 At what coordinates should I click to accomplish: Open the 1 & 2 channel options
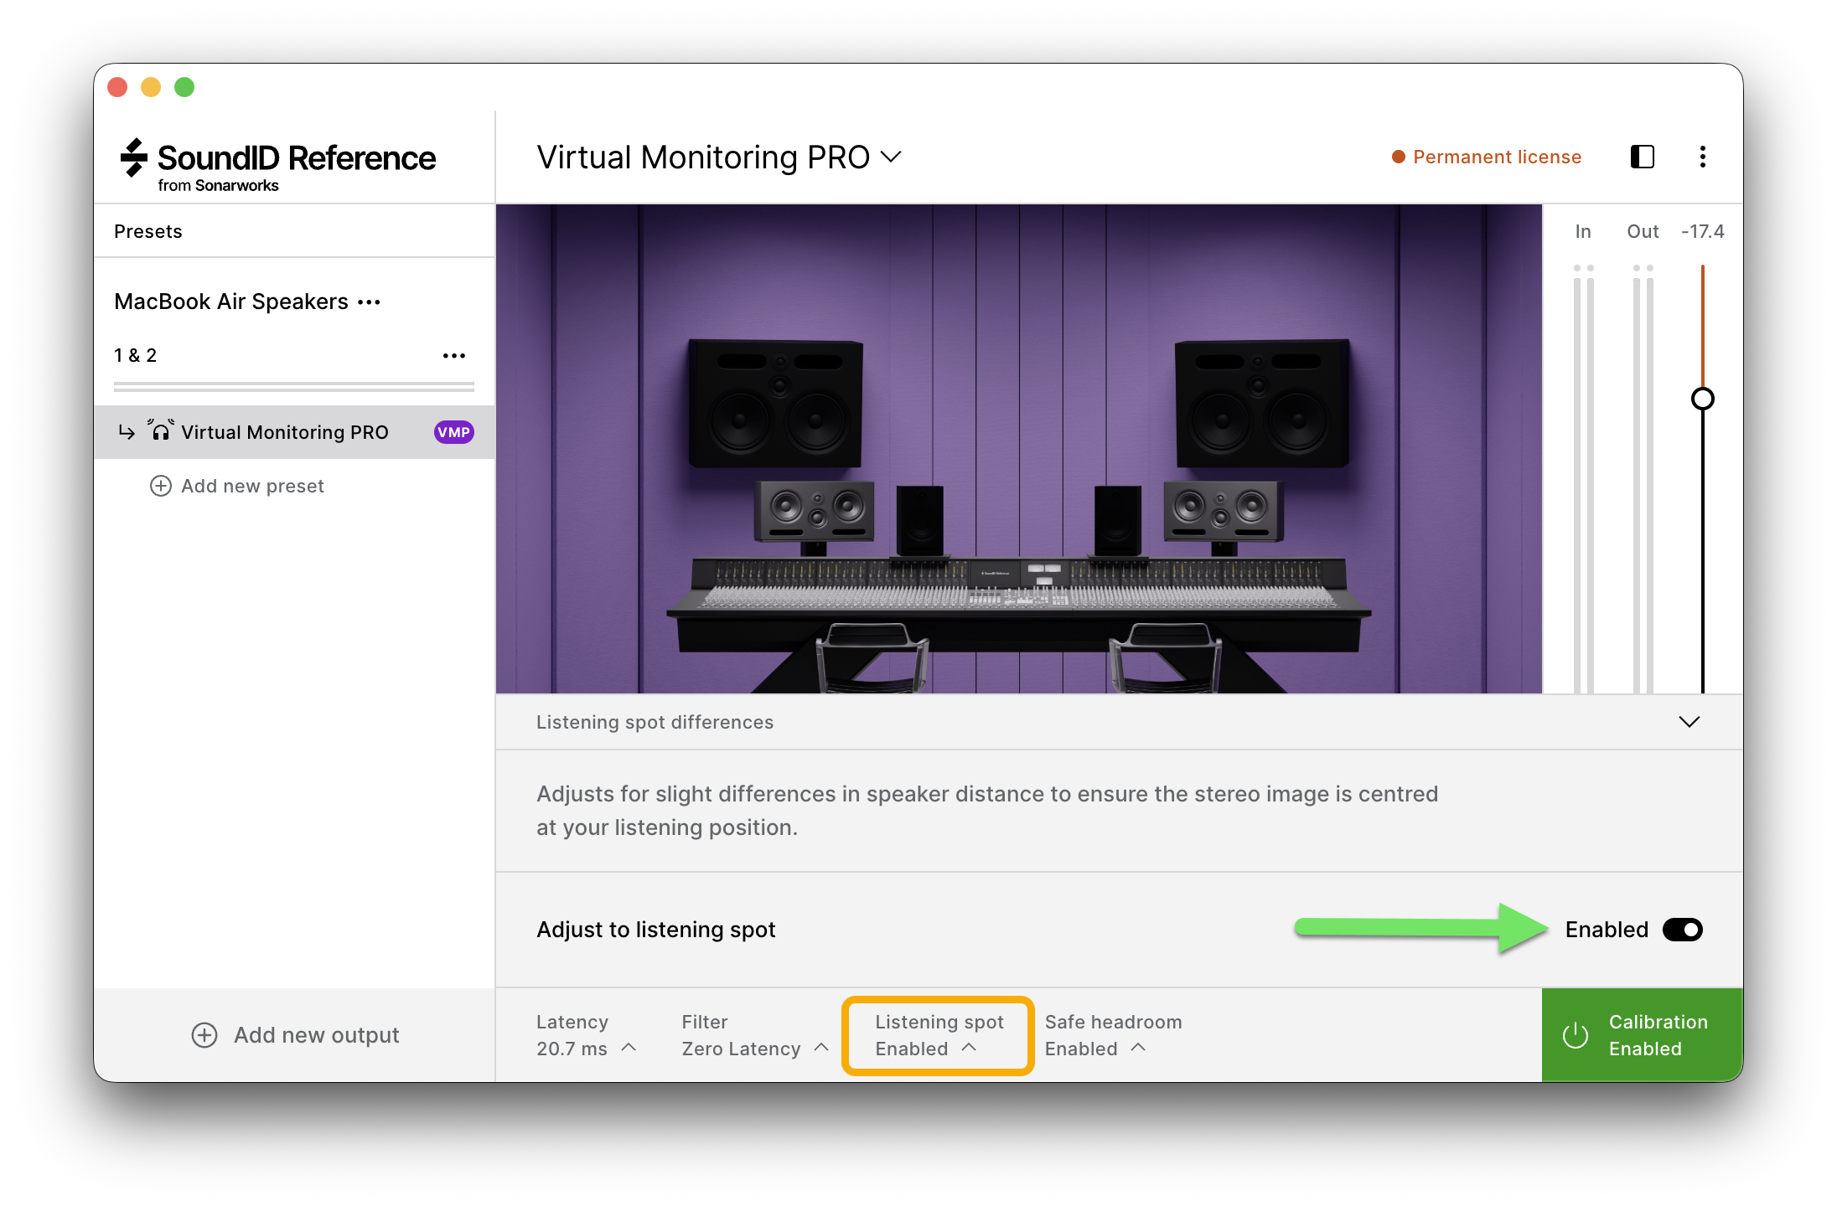pyautogui.click(x=454, y=356)
